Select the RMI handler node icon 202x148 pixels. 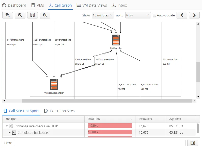[116, 40]
